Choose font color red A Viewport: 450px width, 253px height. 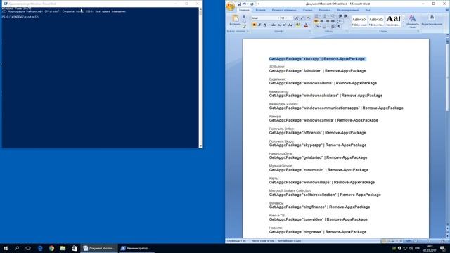point(307,25)
